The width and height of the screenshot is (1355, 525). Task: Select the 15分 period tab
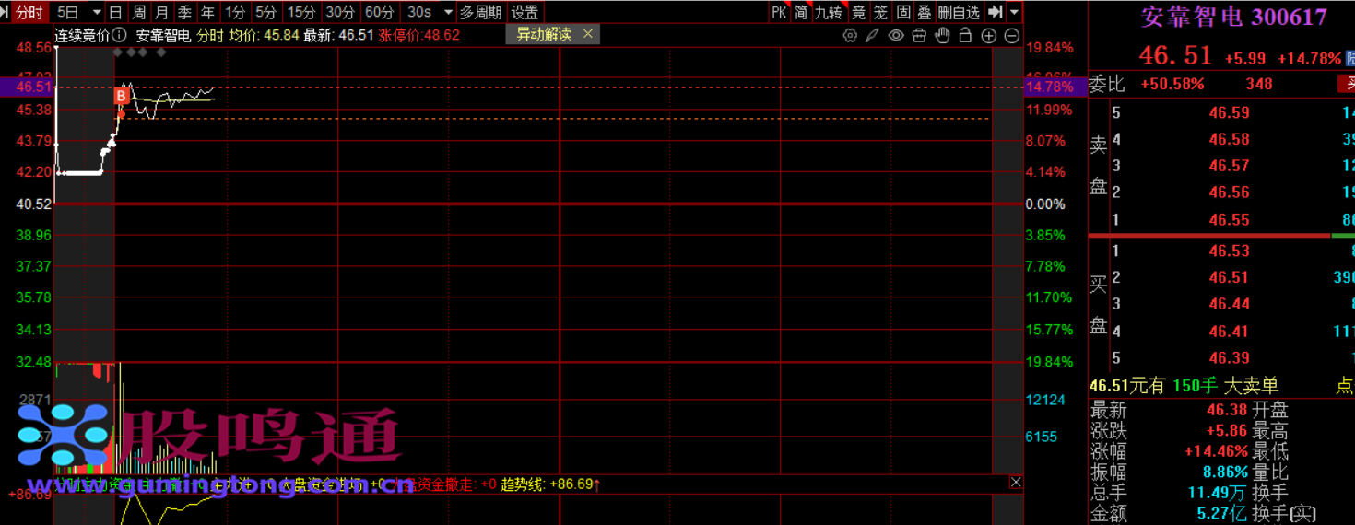(x=301, y=12)
